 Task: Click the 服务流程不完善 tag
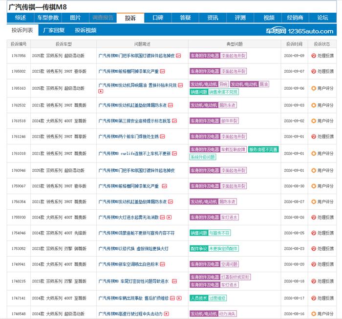[263, 149]
